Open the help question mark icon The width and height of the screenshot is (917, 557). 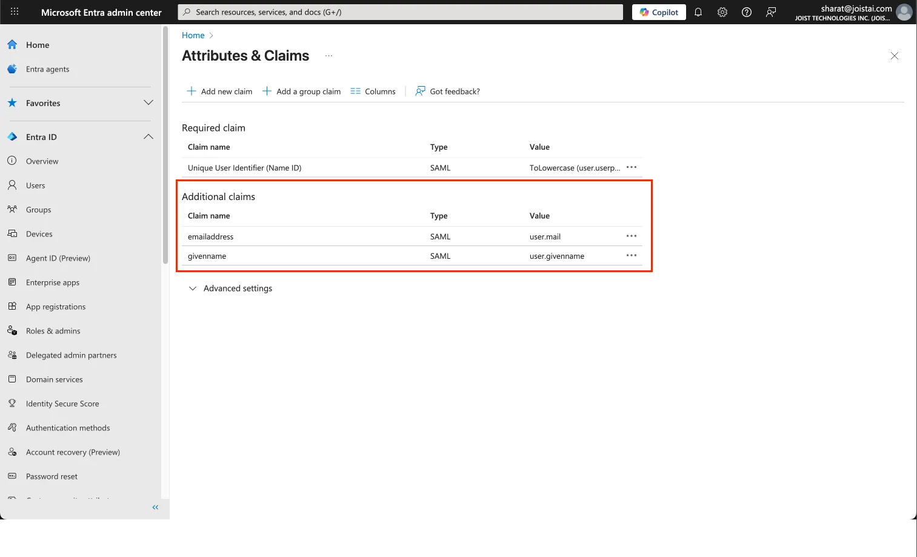747,12
